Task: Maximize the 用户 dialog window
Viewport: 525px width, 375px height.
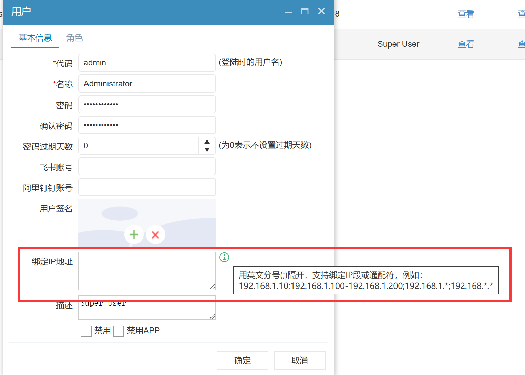Action: pyautogui.click(x=305, y=11)
